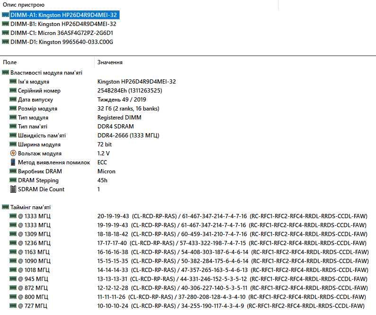Click the lightning voltage icon by 'Вольтаж модуля'
The image size is (376, 315).
pos(13,153)
